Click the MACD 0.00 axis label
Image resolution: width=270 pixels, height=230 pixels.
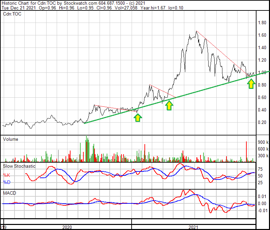(262, 203)
